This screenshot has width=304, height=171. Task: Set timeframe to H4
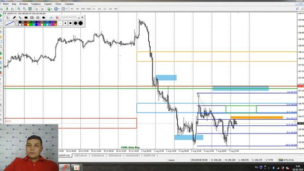pos(99,9)
